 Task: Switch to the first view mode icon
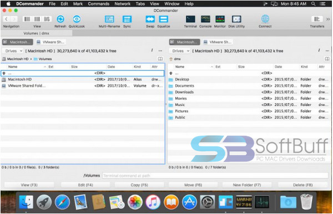[x=27, y=19]
